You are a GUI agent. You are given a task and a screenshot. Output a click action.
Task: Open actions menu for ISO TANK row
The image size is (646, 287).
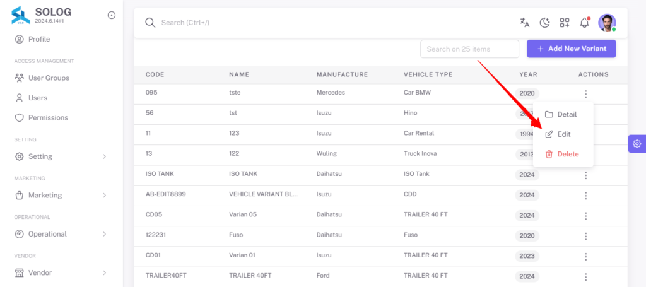point(585,175)
